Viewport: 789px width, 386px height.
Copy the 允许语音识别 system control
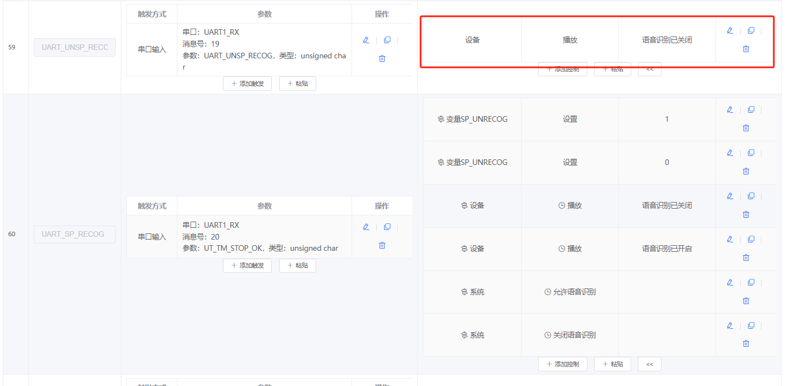(751, 282)
